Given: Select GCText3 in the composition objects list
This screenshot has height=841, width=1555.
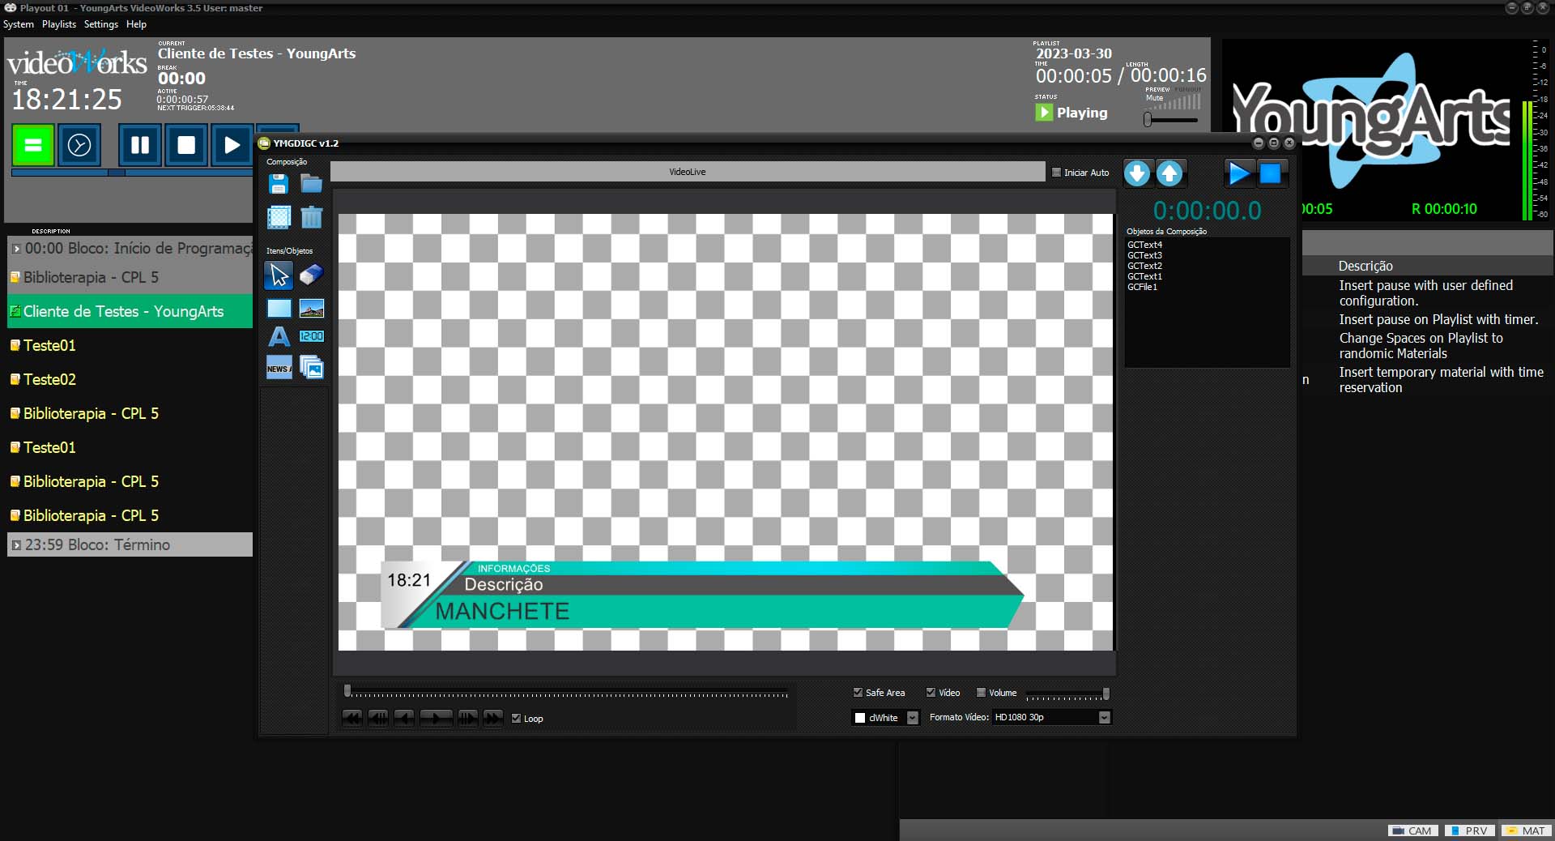Looking at the screenshot, I should pyautogui.click(x=1144, y=255).
